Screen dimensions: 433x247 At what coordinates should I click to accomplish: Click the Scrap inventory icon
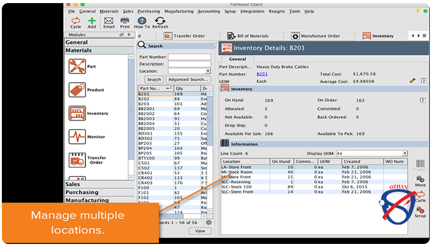pos(420,212)
